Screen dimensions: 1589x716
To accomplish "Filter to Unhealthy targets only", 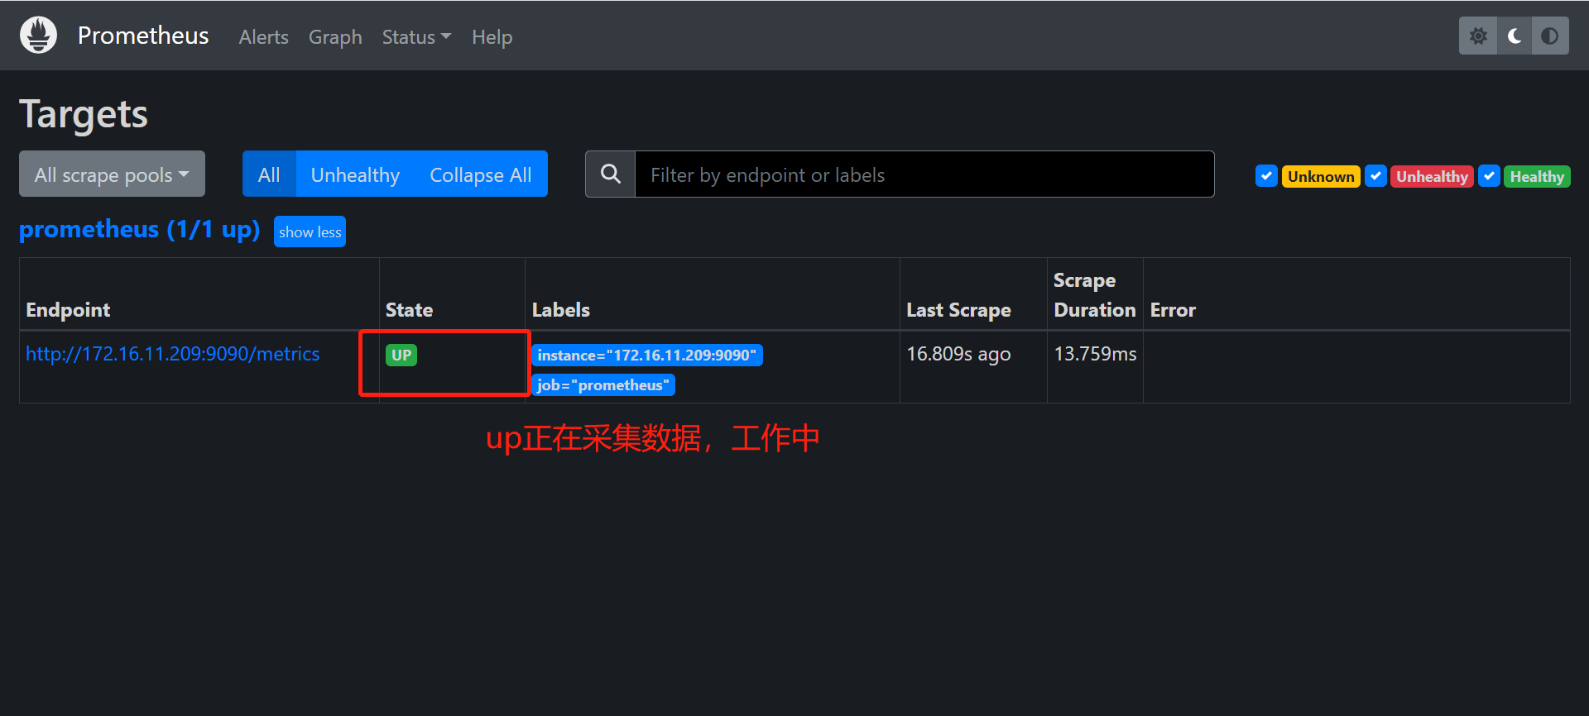I will [x=355, y=174].
